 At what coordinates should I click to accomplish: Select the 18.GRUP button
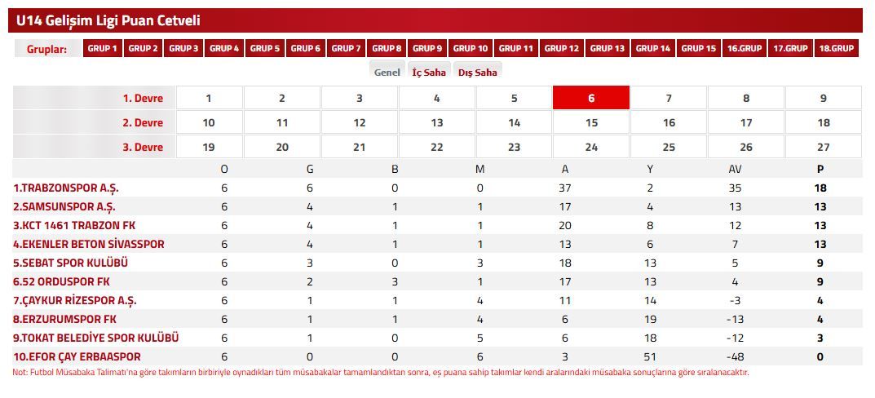[837, 49]
